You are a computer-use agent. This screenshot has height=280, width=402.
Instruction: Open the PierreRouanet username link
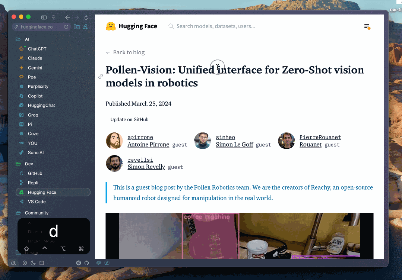(320, 138)
